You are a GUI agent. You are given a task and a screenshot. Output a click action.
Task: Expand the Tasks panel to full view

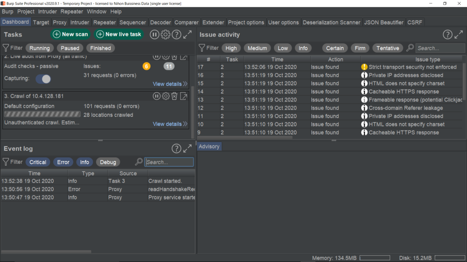[188, 35]
